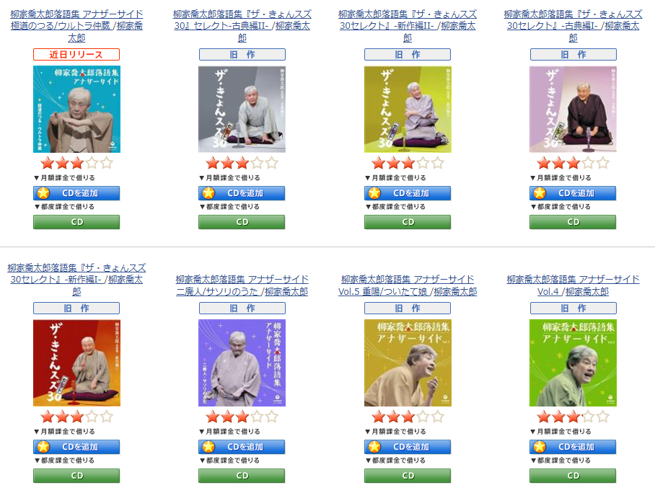Click 旧作 badge above Vol.4 album

click(573, 308)
